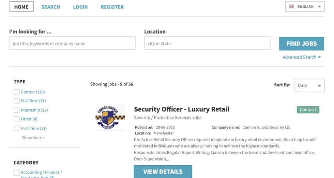Expand the Advanced Search options

click(x=302, y=57)
